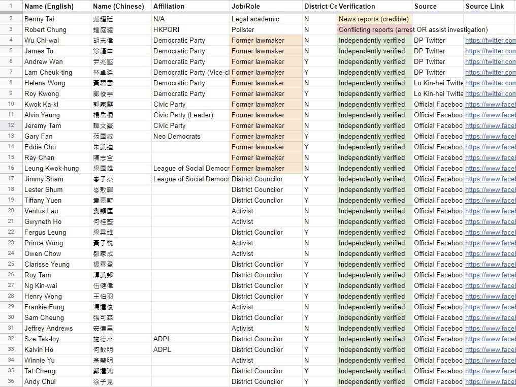Select the 'Legal academic' cell
Image resolution: width=516 pixels, height=387 pixels.
[x=266, y=19]
